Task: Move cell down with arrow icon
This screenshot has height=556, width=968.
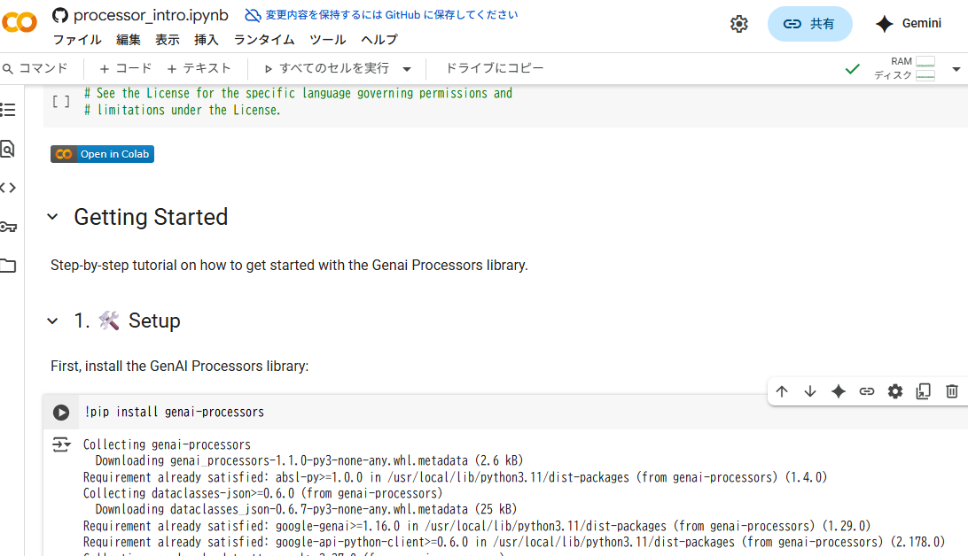Action: tap(809, 391)
